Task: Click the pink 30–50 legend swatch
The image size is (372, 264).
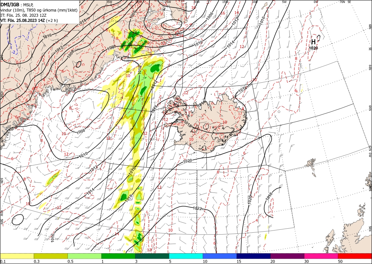Action: 321,256
